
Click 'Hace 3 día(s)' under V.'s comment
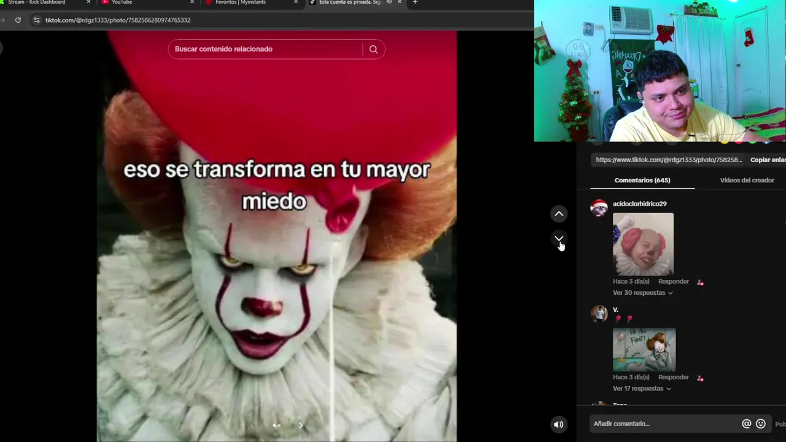pos(631,378)
